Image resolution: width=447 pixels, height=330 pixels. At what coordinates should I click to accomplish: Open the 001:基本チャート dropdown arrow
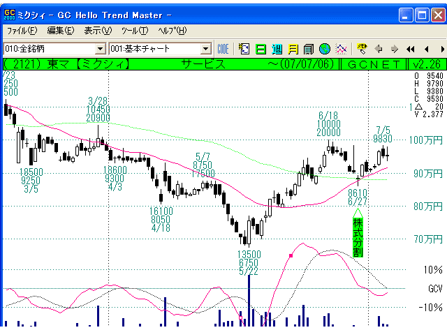205,49
